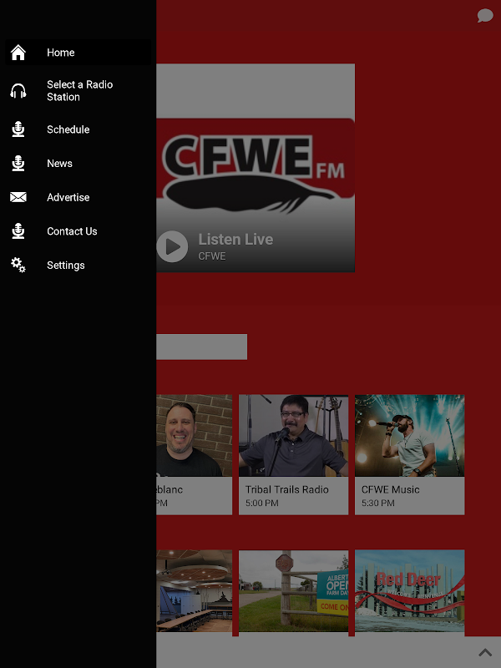This screenshot has height=668, width=501.
Task: Click the microphone icon beside News
Action: coord(18,163)
